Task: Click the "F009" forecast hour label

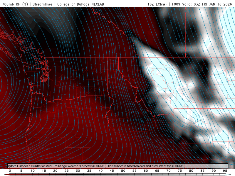Action: click(176, 4)
